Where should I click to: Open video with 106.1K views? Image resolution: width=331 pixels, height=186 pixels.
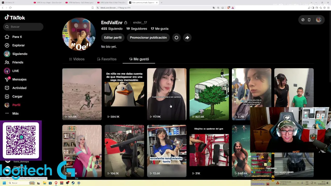(124, 151)
